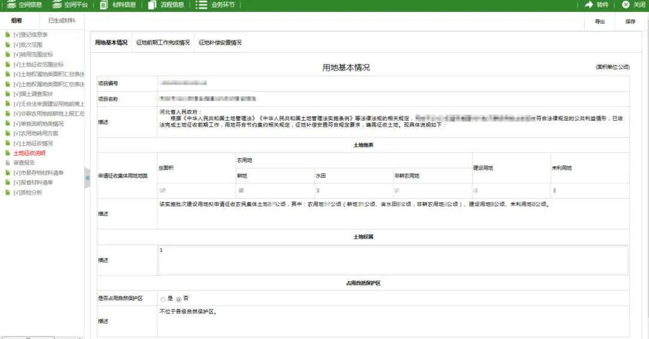This screenshot has height=339, width=649.
Task: Click file icon beside 质检分析
Action: (x=7, y=192)
